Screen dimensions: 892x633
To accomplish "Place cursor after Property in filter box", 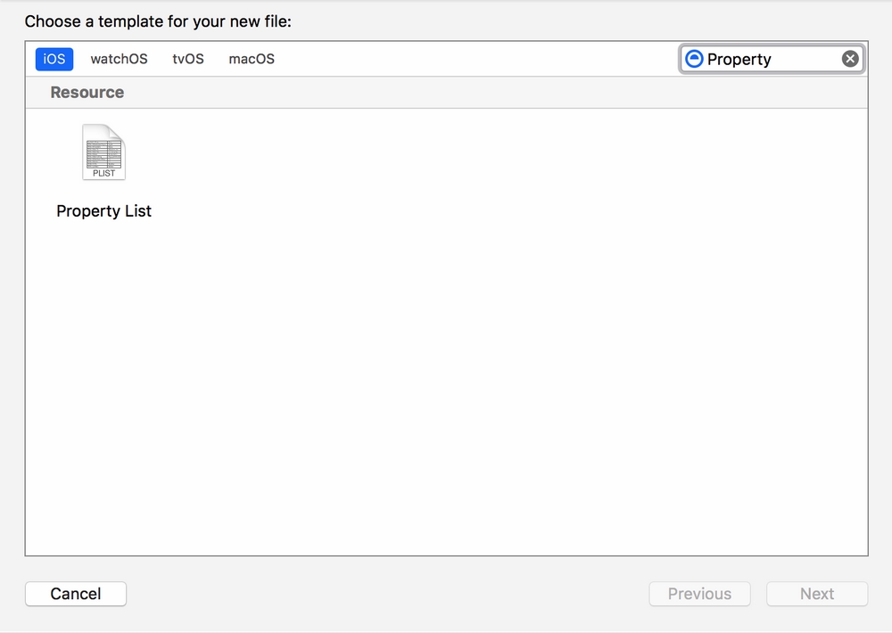I will click(x=772, y=59).
